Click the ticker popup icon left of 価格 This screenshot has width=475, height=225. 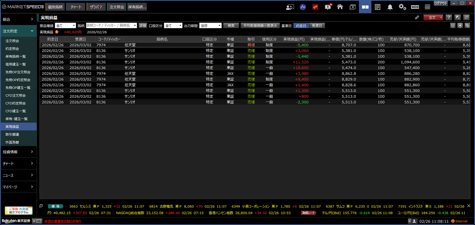[x=41, y=206]
